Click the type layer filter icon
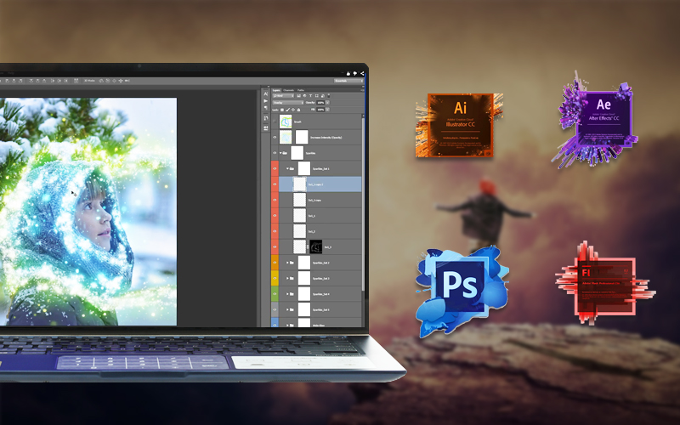This screenshot has width=680, height=425. [x=310, y=96]
